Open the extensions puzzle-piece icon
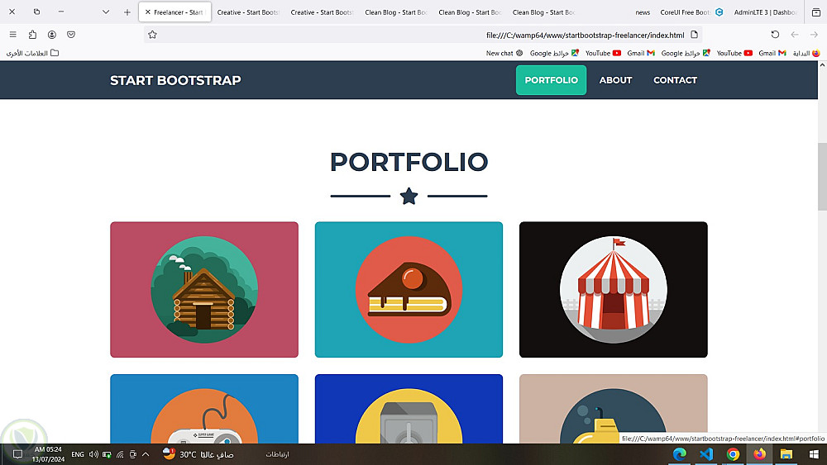Image resolution: width=827 pixels, height=465 pixels. point(32,35)
